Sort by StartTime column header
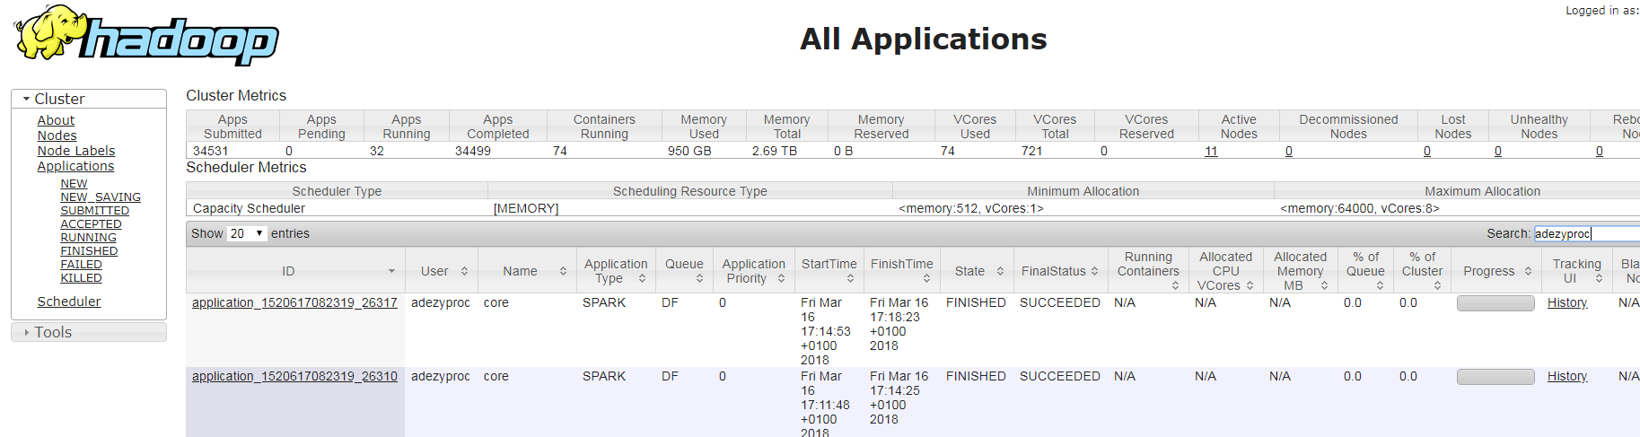The height and width of the screenshot is (437, 1640). click(829, 265)
